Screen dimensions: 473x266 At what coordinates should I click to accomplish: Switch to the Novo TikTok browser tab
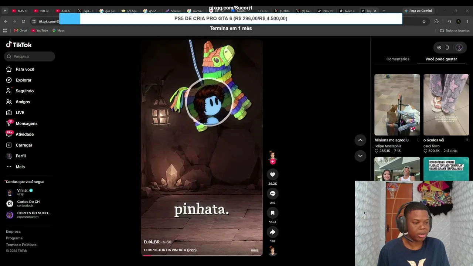coord(347,11)
